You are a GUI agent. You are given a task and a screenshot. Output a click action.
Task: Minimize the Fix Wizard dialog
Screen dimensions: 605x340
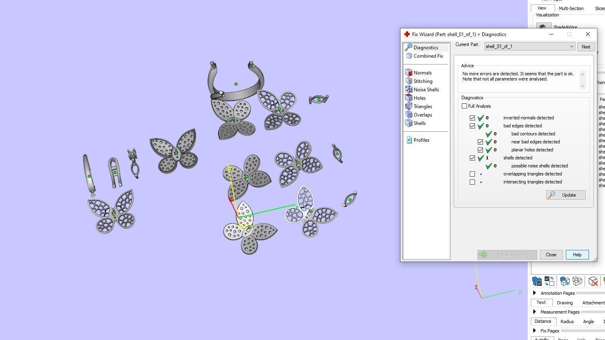[551, 34]
